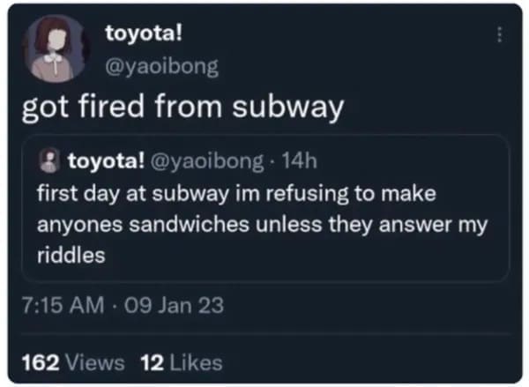Click the Views label

click(x=93, y=361)
